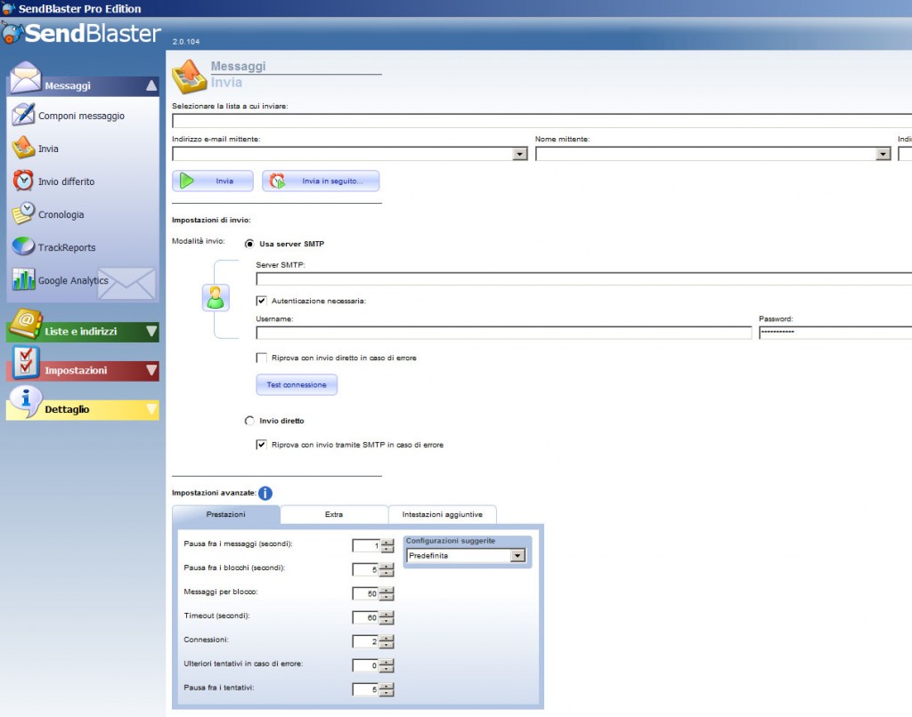Click the Username input field
Screen dimensions: 912x717
coord(504,333)
